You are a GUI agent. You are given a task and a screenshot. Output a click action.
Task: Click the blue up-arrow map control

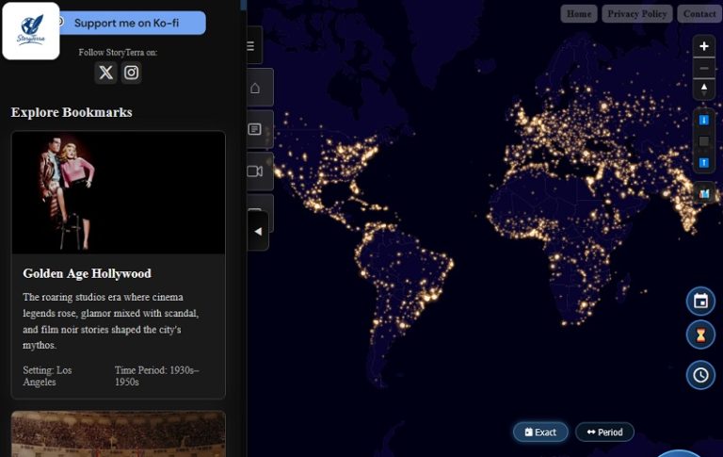coord(703,162)
